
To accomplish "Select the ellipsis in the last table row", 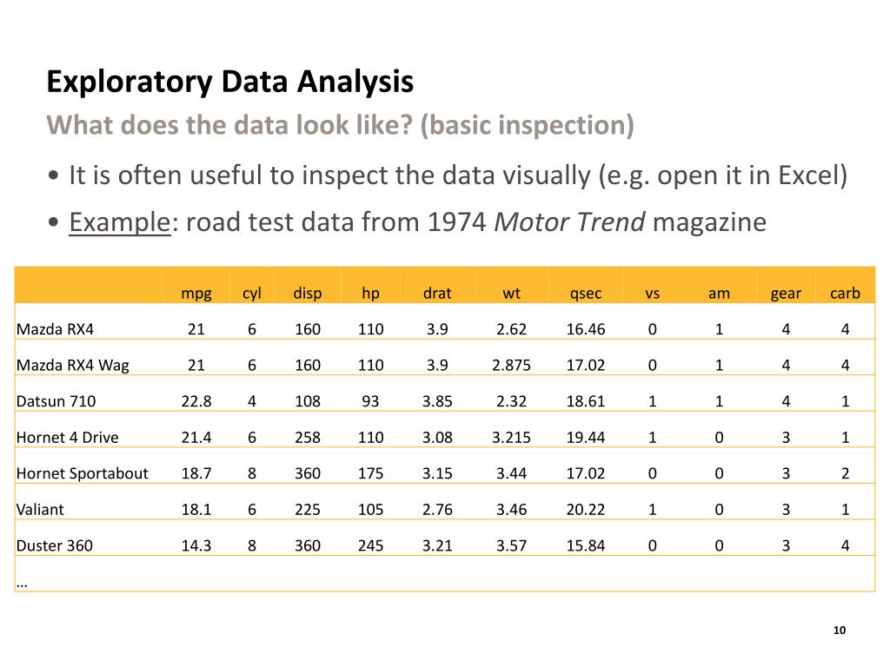I will pos(22,584).
